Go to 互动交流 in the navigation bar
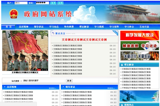Screen dimensions: 160x106 point(144,27)
